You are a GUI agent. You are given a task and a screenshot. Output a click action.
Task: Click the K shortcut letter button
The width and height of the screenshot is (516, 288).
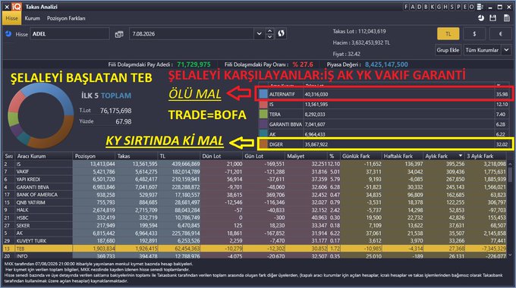(x=433, y=7)
